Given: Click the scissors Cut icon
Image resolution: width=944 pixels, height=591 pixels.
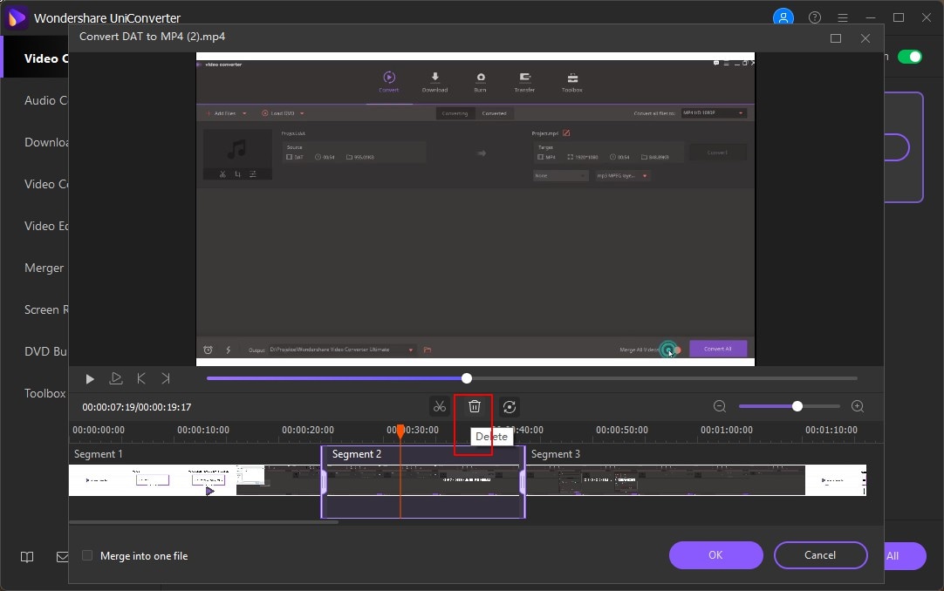Looking at the screenshot, I should (x=440, y=407).
